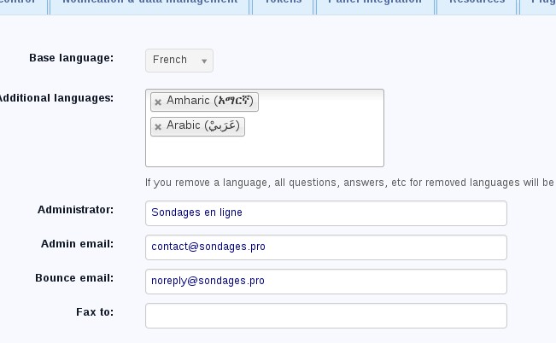Switch to Notification & data management tab
The width and height of the screenshot is (556, 343).
click(x=150, y=3)
